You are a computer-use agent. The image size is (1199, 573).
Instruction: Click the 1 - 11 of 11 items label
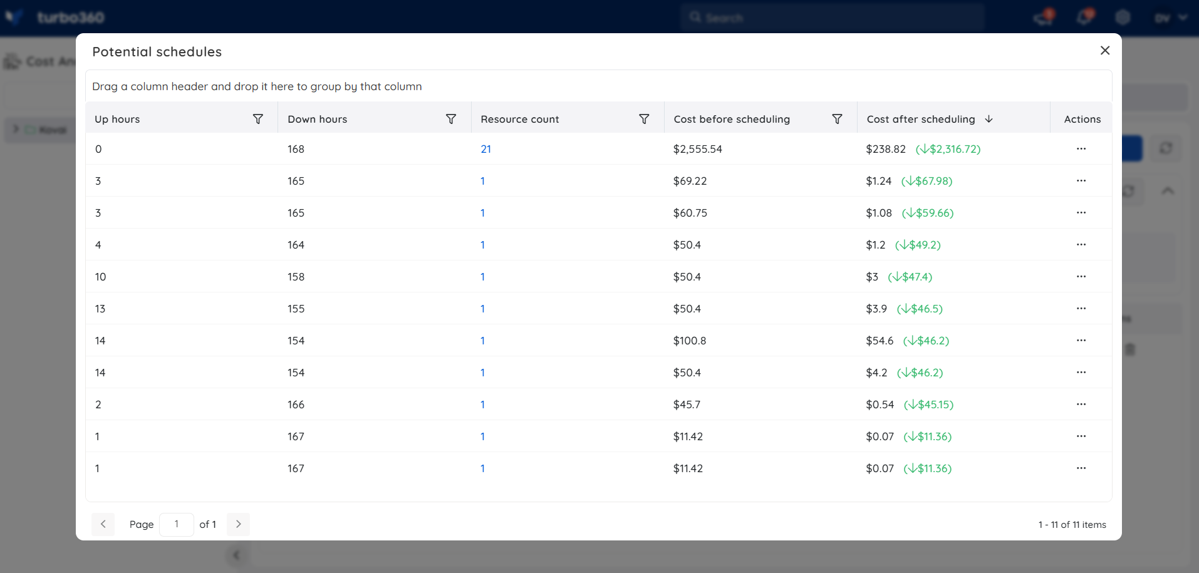(1072, 525)
